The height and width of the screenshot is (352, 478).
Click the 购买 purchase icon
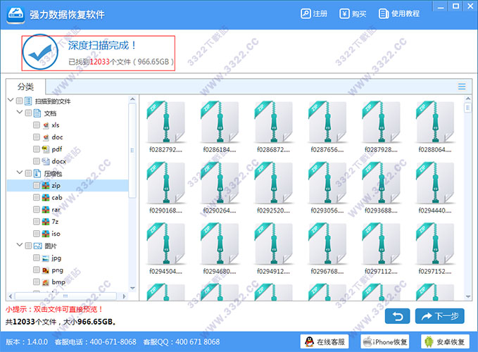click(x=344, y=13)
